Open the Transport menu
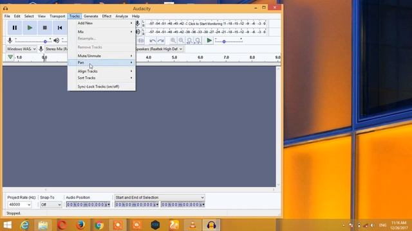The width and height of the screenshot is (412, 231). [57, 16]
